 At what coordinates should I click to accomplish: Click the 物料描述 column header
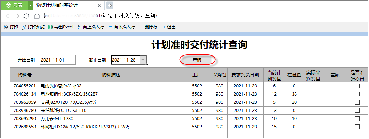coord(111,75)
